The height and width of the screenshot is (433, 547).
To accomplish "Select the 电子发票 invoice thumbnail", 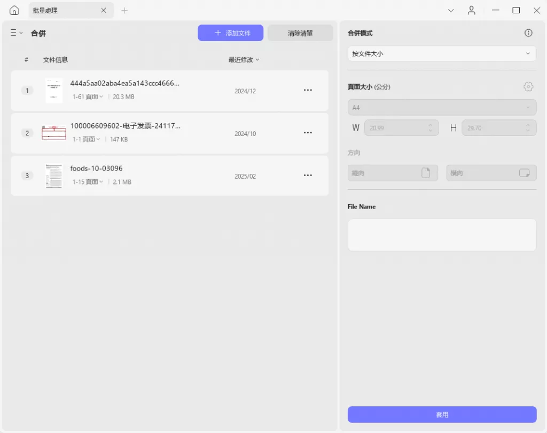I will [x=54, y=133].
